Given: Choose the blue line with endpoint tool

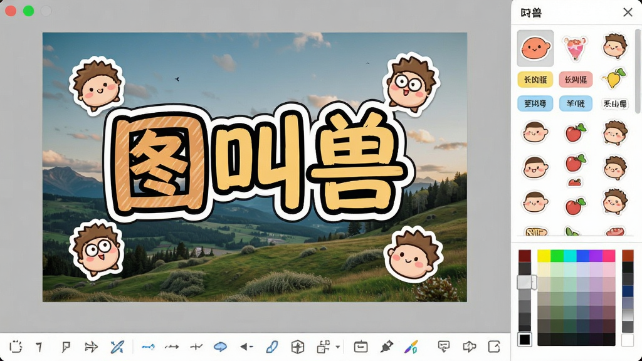Looking at the screenshot, I should (x=148, y=347).
